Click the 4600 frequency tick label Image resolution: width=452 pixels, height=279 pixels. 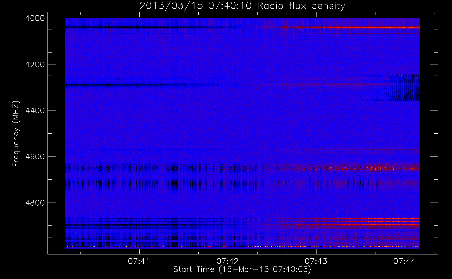(x=35, y=157)
